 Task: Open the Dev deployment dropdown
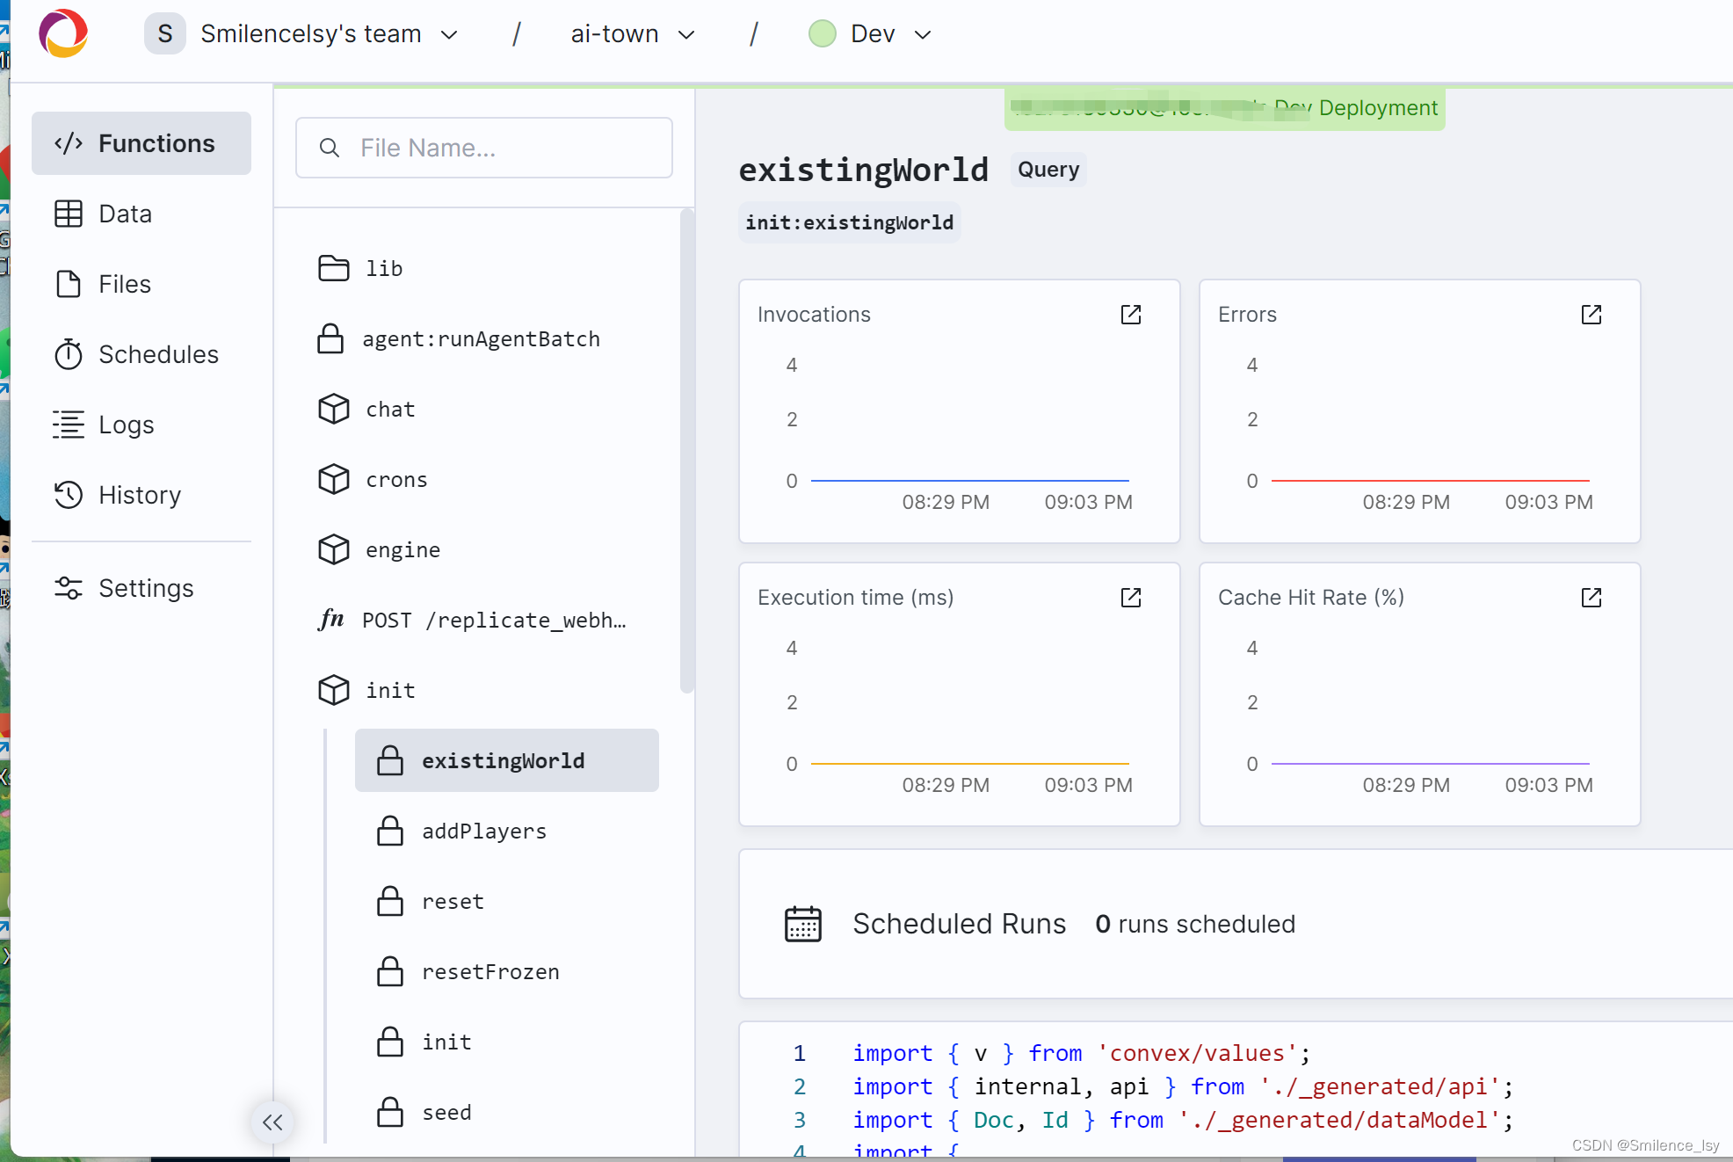pyautogui.click(x=870, y=34)
